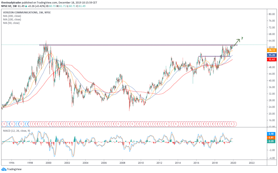This screenshot has height=173, width=278.
Task: Click the 2020 label on time axis
Action: click(x=233, y=163)
